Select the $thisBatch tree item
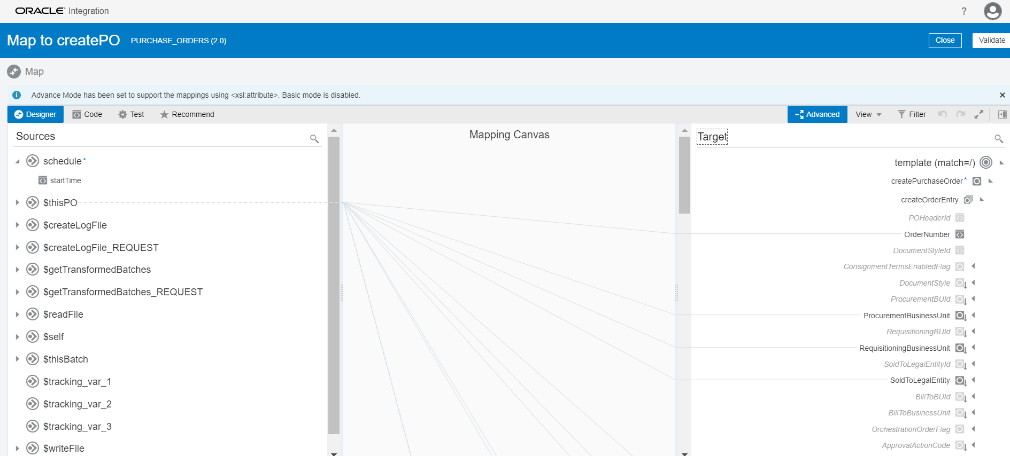The height and width of the screenshot is (456, 1010). [x=65, y=359]
